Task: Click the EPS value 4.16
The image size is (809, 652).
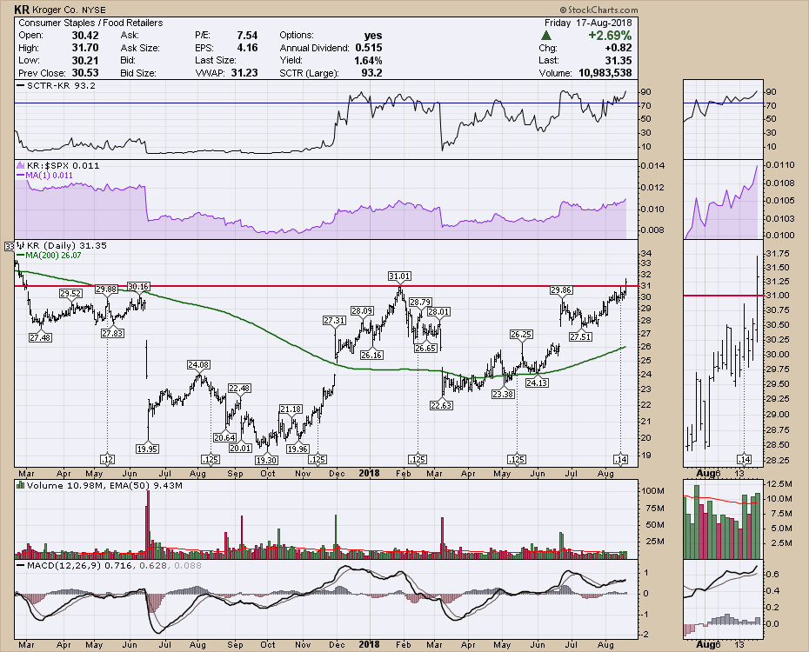Action: pyautogui.click(x=247, y=48)
